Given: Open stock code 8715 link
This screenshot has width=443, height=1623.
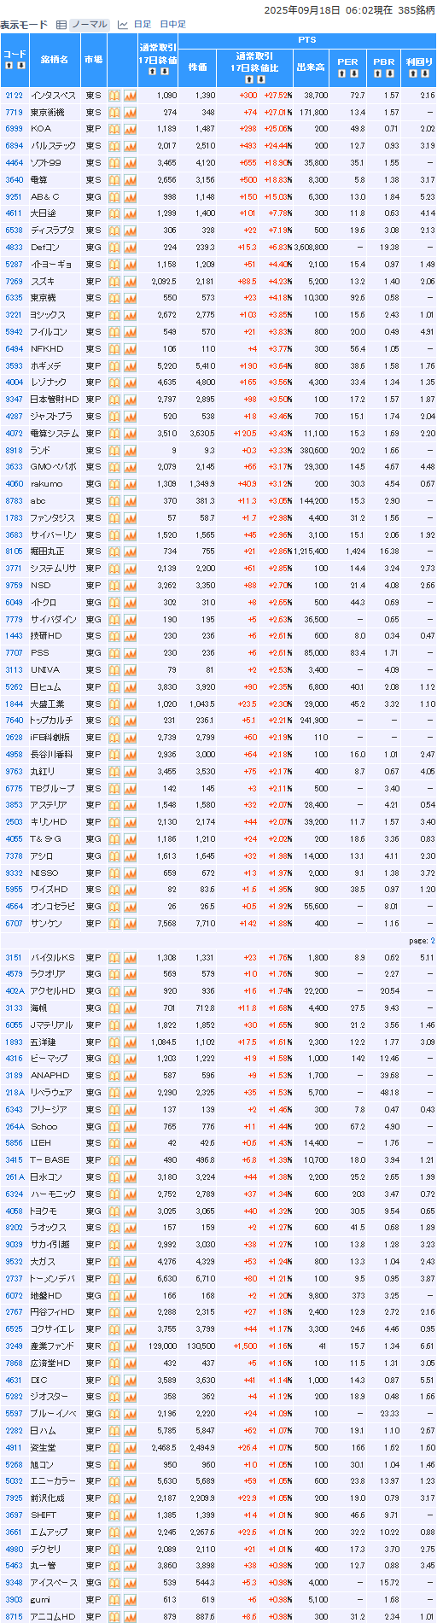Looking at the screenshot, I should (x=14, y=1616).
